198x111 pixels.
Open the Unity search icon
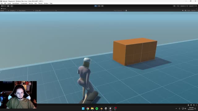tap(178, 6)
